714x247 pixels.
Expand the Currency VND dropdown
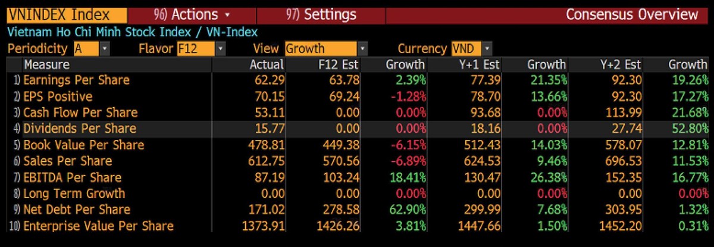tap(487, 49)
